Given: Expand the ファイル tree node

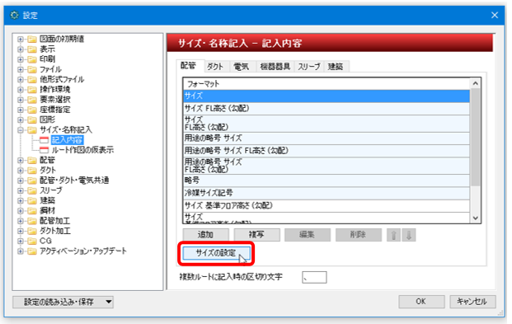Looking at the screenshot, I should coord(21,69).
